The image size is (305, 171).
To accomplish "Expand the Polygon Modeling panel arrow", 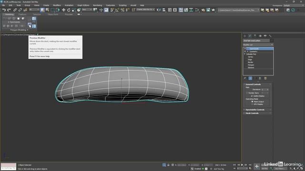I will pyautogui.click(x=28, y=30).
